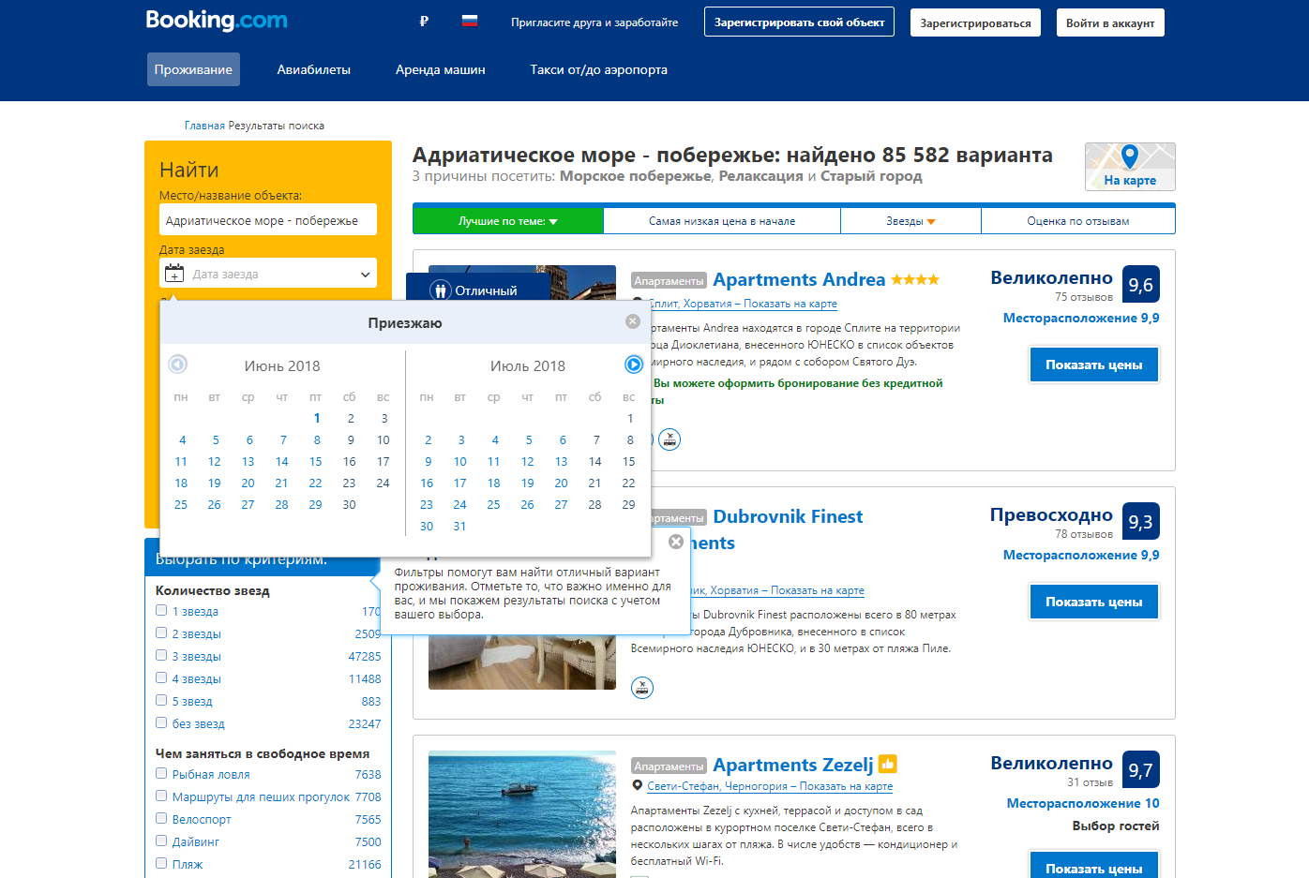
Task: Open the 'Авиабилеты' tab
Action: point(314,69)
